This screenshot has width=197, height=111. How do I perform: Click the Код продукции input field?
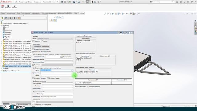coord(57,84)
